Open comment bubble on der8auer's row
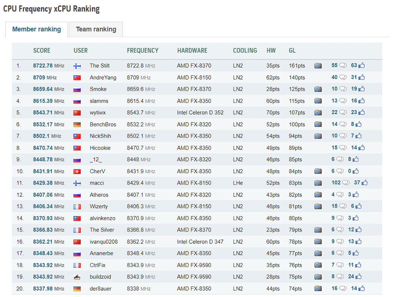Screen dimensions: 393x297 [343, 288]
